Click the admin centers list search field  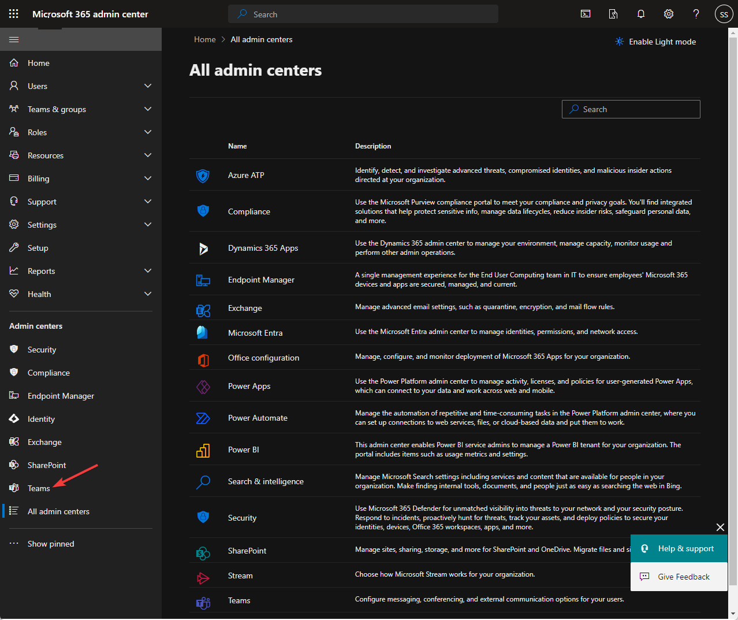[631, 109]
